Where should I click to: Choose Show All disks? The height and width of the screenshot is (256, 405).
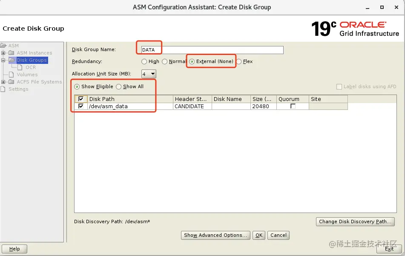118,86
